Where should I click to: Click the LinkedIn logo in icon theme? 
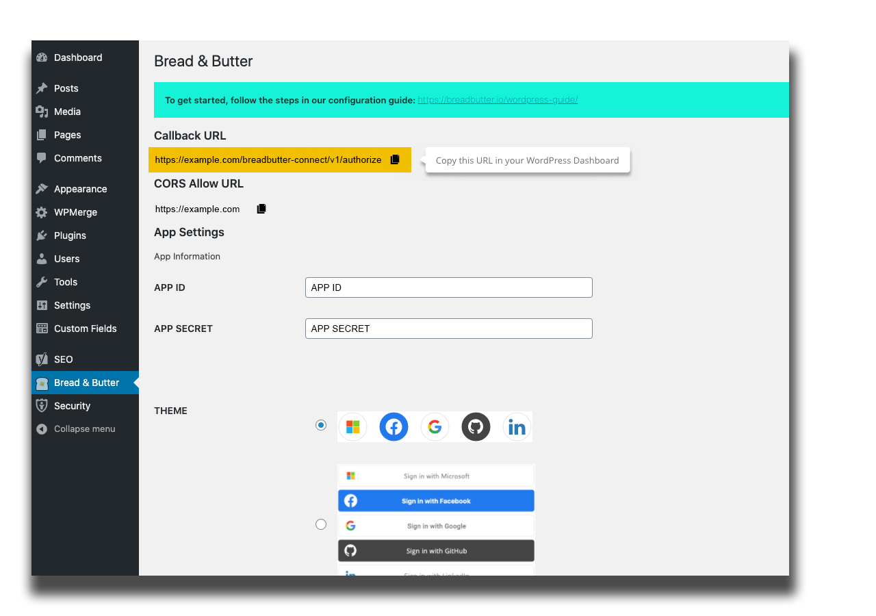tap(517, 427)
